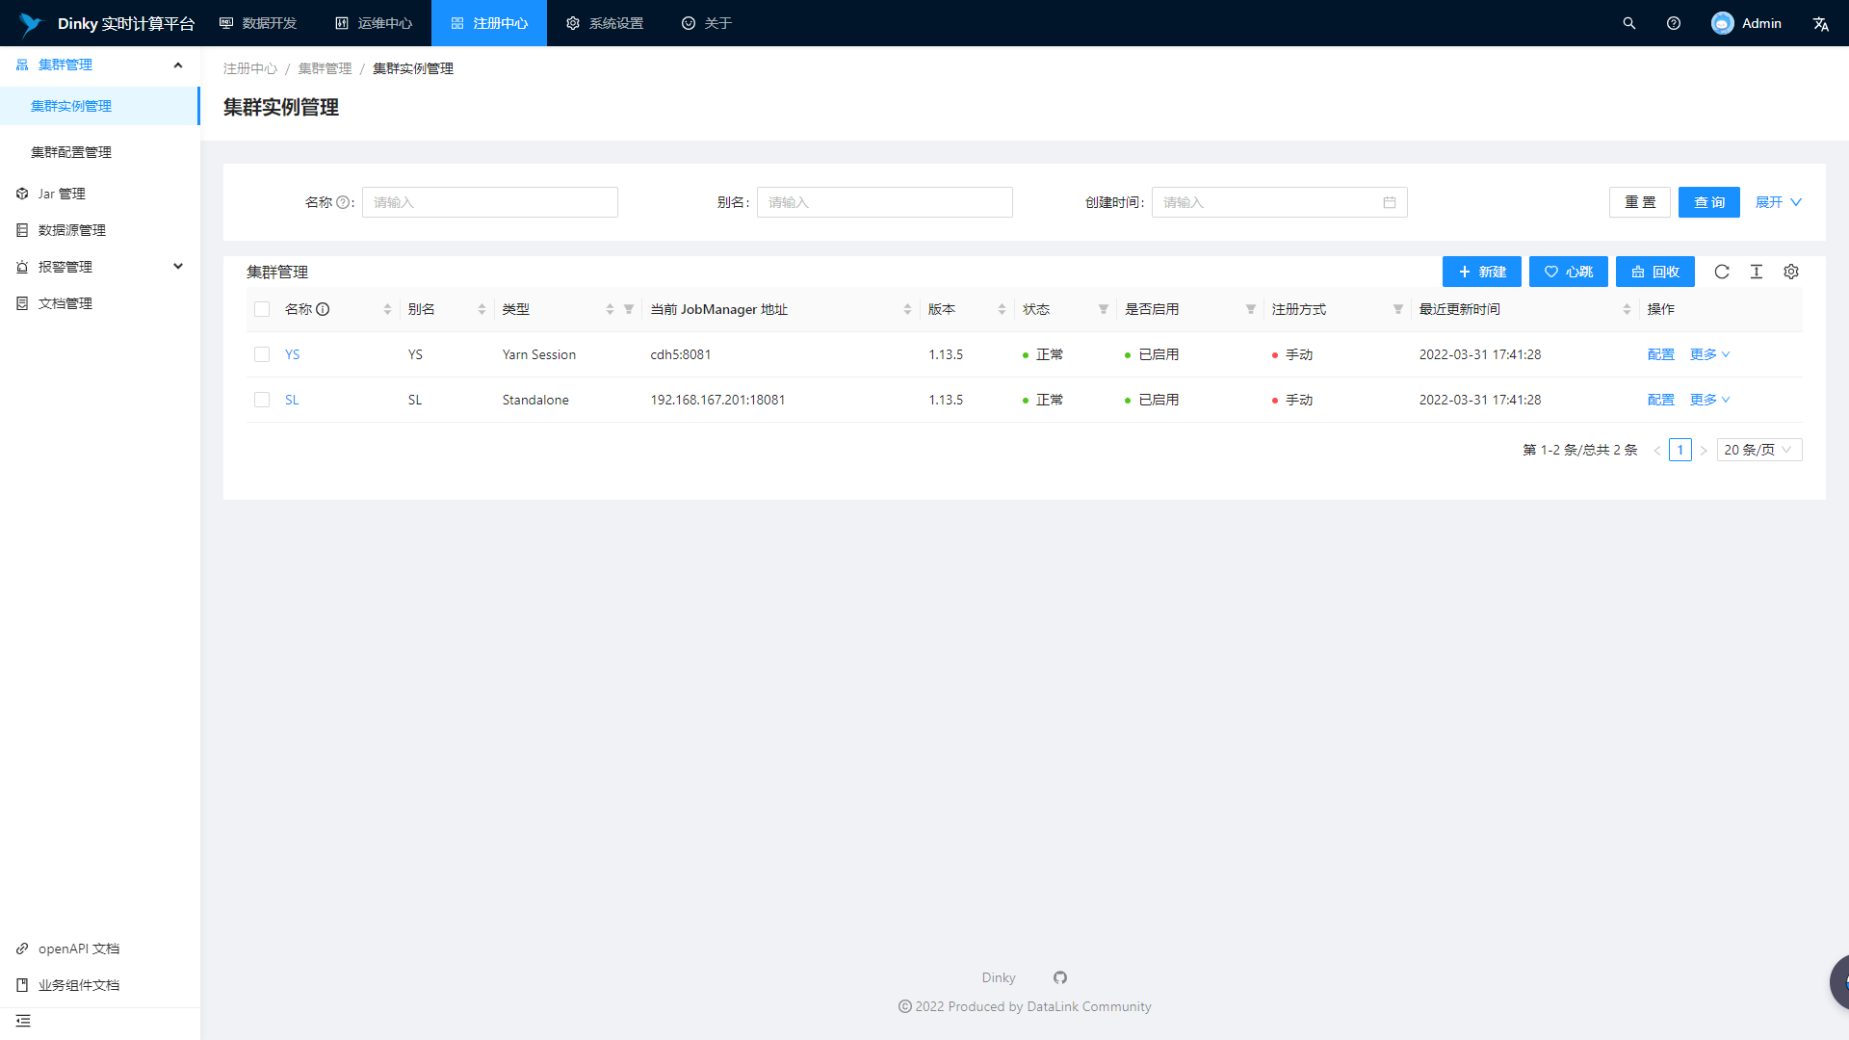Expand more filters with 展开

tap(1778, 202)
